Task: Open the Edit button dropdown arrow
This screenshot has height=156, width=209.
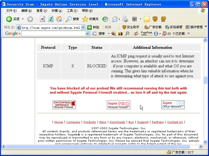Action: 141,19
